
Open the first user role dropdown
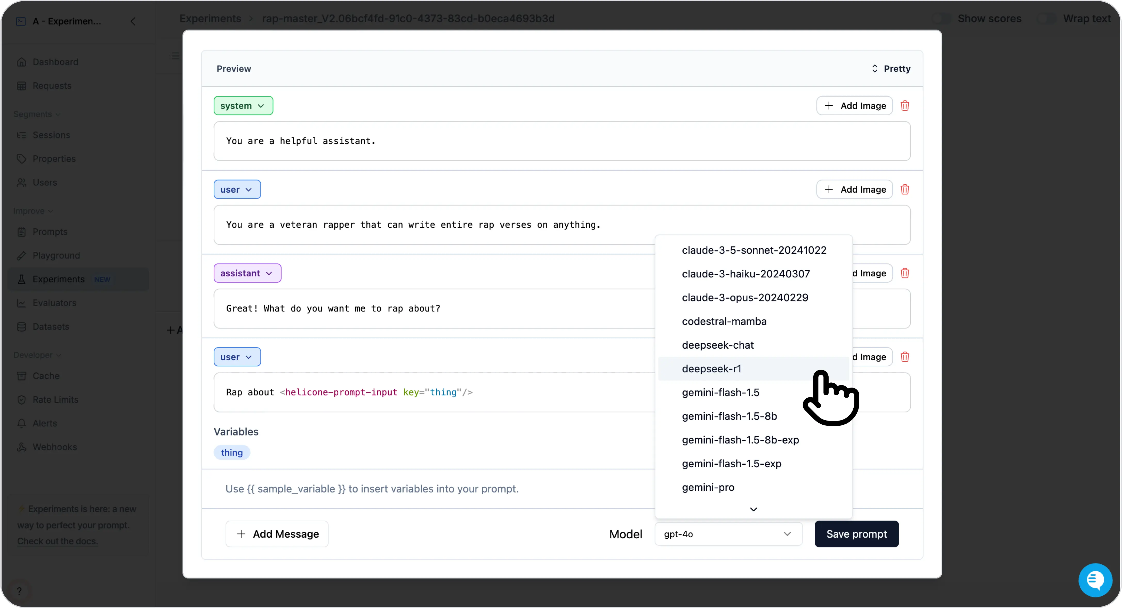(x=237, y=189)
